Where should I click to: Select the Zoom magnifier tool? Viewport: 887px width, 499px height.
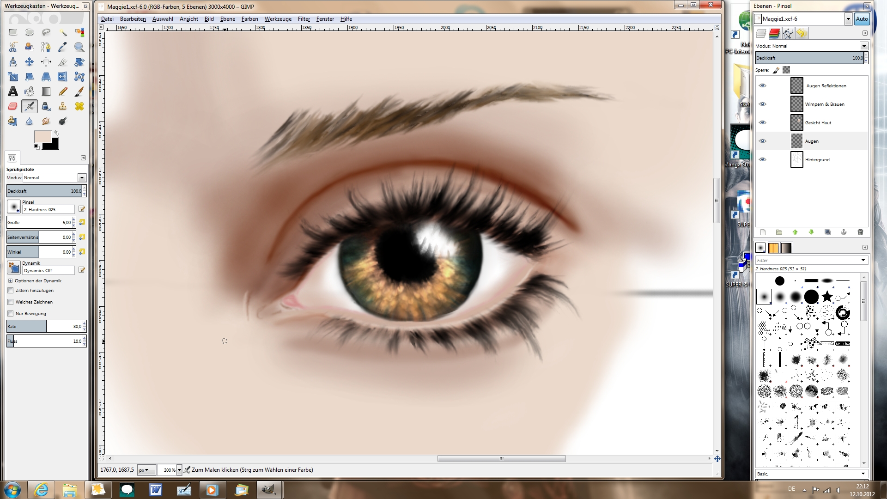79,47
